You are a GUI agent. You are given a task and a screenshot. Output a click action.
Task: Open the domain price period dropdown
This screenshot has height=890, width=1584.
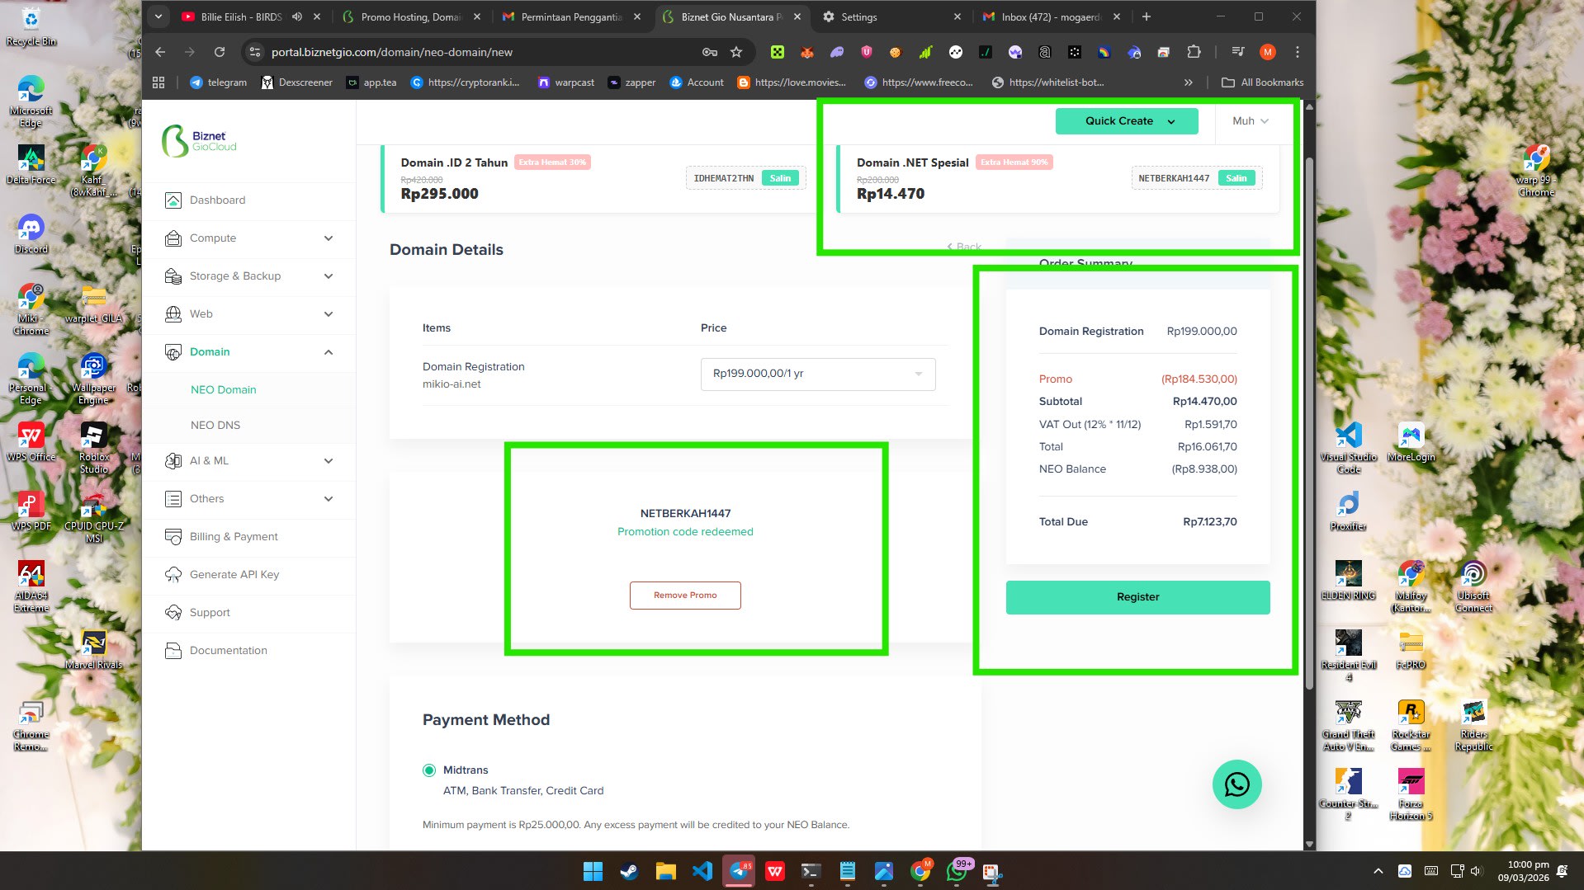coord(818,374)
